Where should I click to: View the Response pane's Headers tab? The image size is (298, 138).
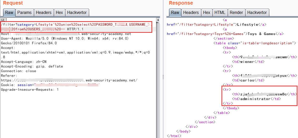tap(191, 12)
